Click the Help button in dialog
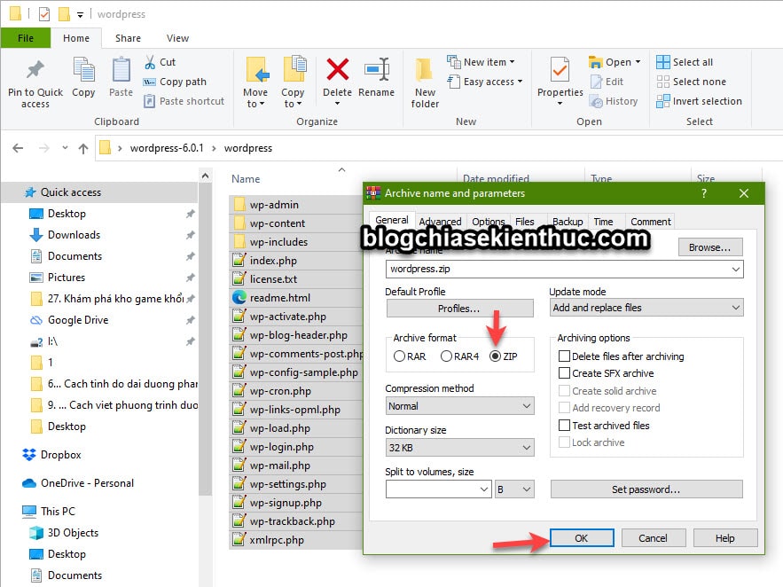Image resolution: width=783 pixels, height=587 pixels. 725,538
